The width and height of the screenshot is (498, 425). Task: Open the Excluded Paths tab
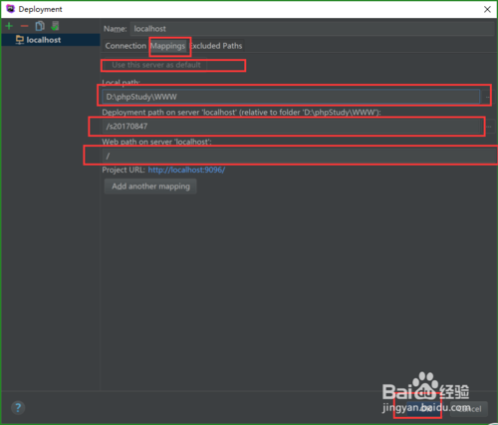click(x=216, y=46)
